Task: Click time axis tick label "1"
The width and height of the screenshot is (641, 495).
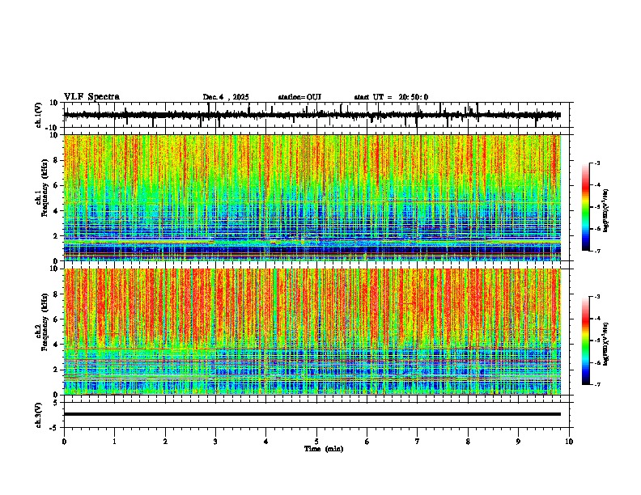Action: pos(114,442)
